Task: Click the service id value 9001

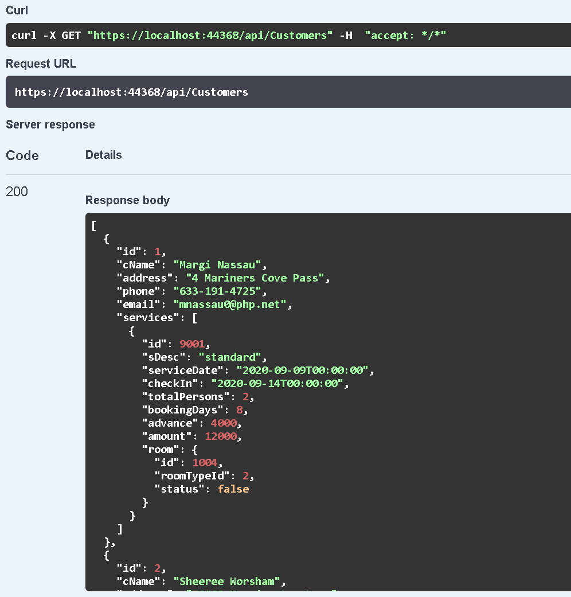Action: [x=192, y=344]
